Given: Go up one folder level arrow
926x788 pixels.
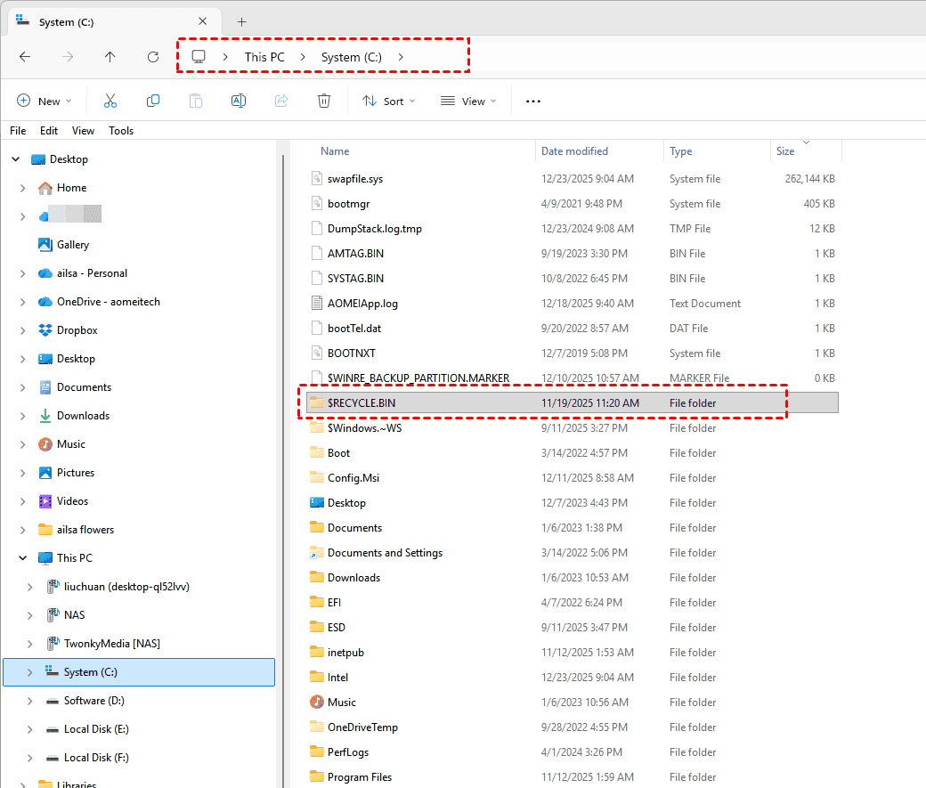Looking at the screenshot, I should pyautogui.click(x=110, y=57).
